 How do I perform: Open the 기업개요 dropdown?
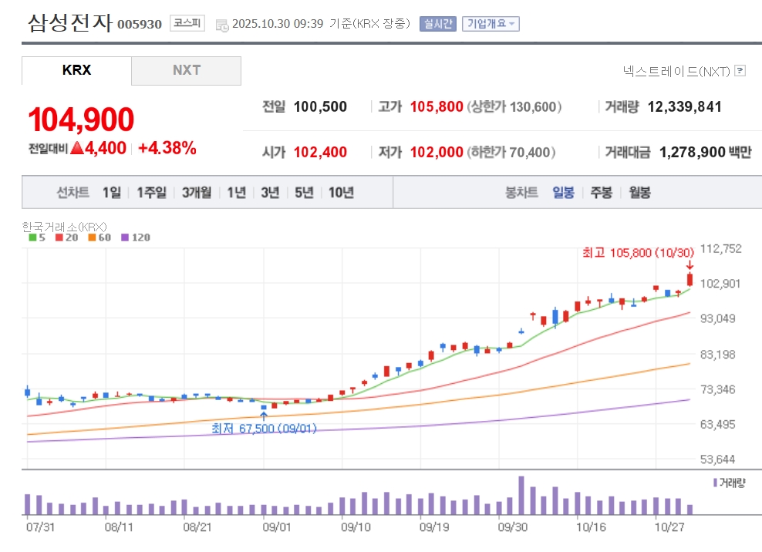pyautogui.click(x=491, y=24)
